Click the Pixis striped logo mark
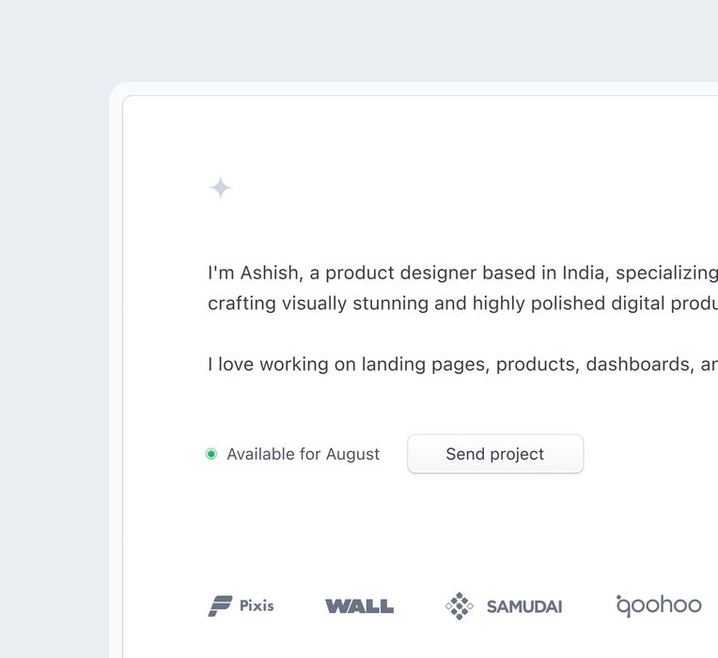The image size is (718, 658). coord(220,606)
